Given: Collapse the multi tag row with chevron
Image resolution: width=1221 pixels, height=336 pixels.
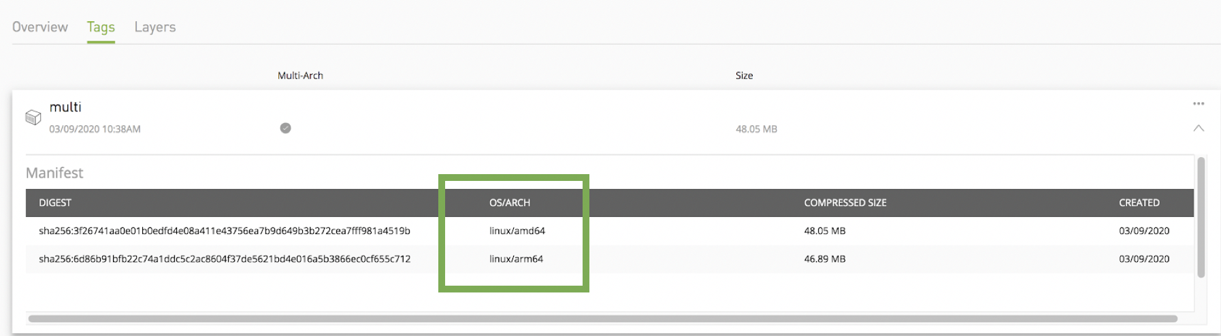Looking at the screenshot, I should point(1199,128).
